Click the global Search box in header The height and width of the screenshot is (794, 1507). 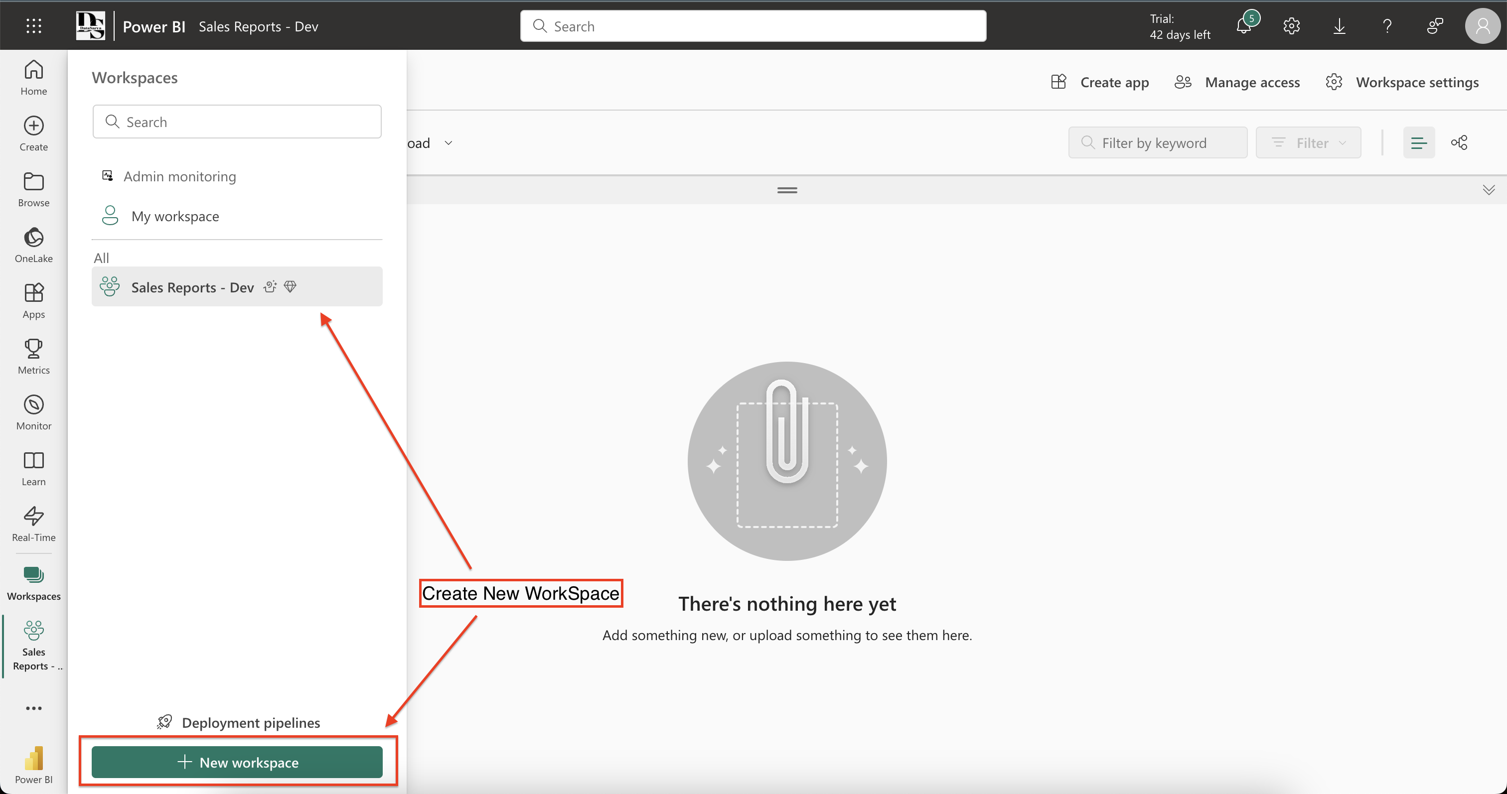click(x=753, y=26)
